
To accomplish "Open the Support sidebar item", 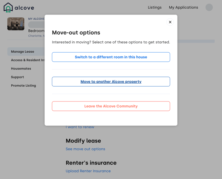I will pyautogui.click(x=17, y=77).
